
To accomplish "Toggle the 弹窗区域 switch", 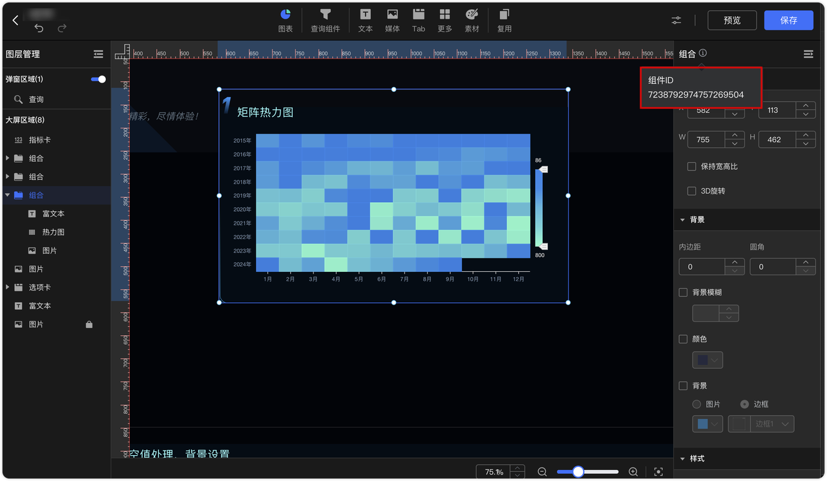I will tap(98, 79).
